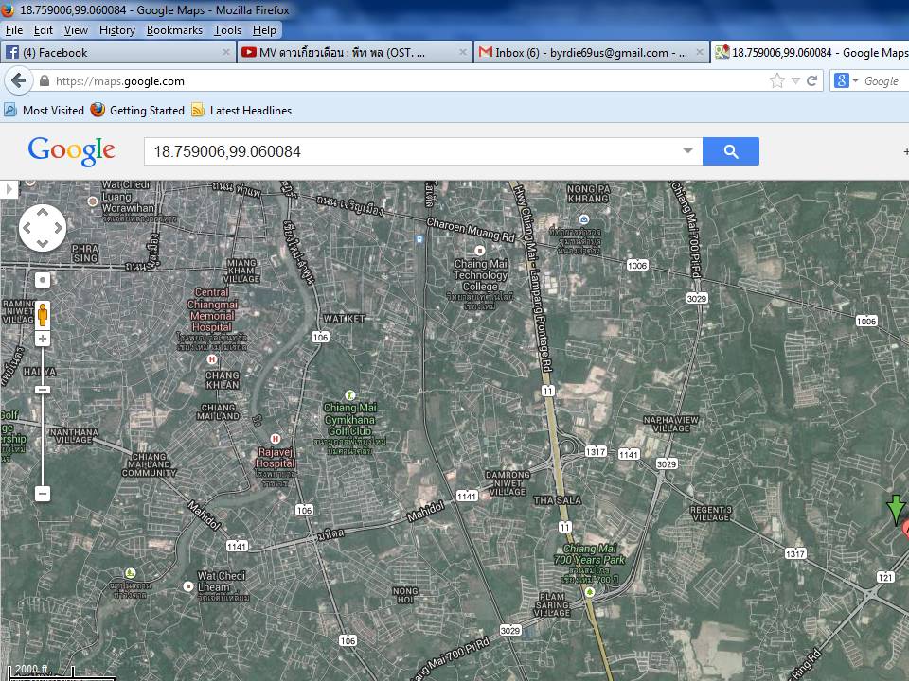This screenshot has height=681, width=909.
Task: Select the Google Maps tab
Action: 811,53
